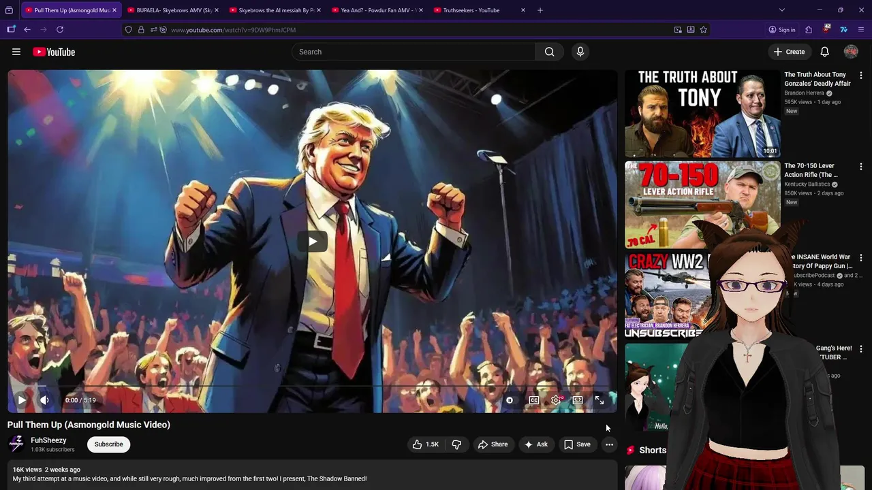Expand the list all tabs chevron

782,10
